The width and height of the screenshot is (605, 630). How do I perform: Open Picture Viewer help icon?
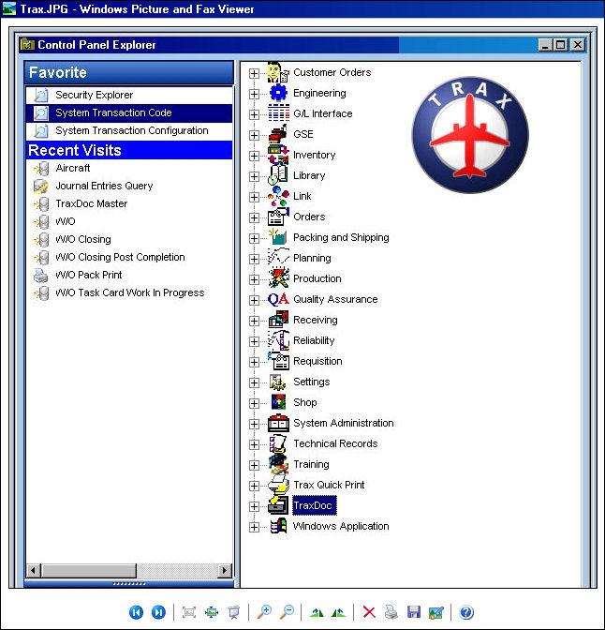point(466,612)
